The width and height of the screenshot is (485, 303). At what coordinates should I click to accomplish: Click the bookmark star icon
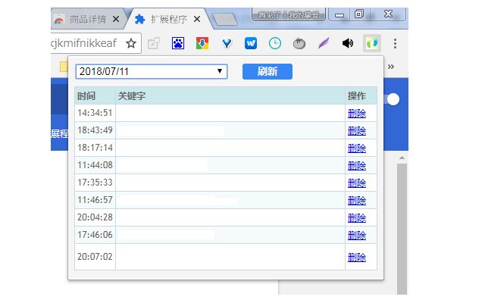click(x=130, y=44)
